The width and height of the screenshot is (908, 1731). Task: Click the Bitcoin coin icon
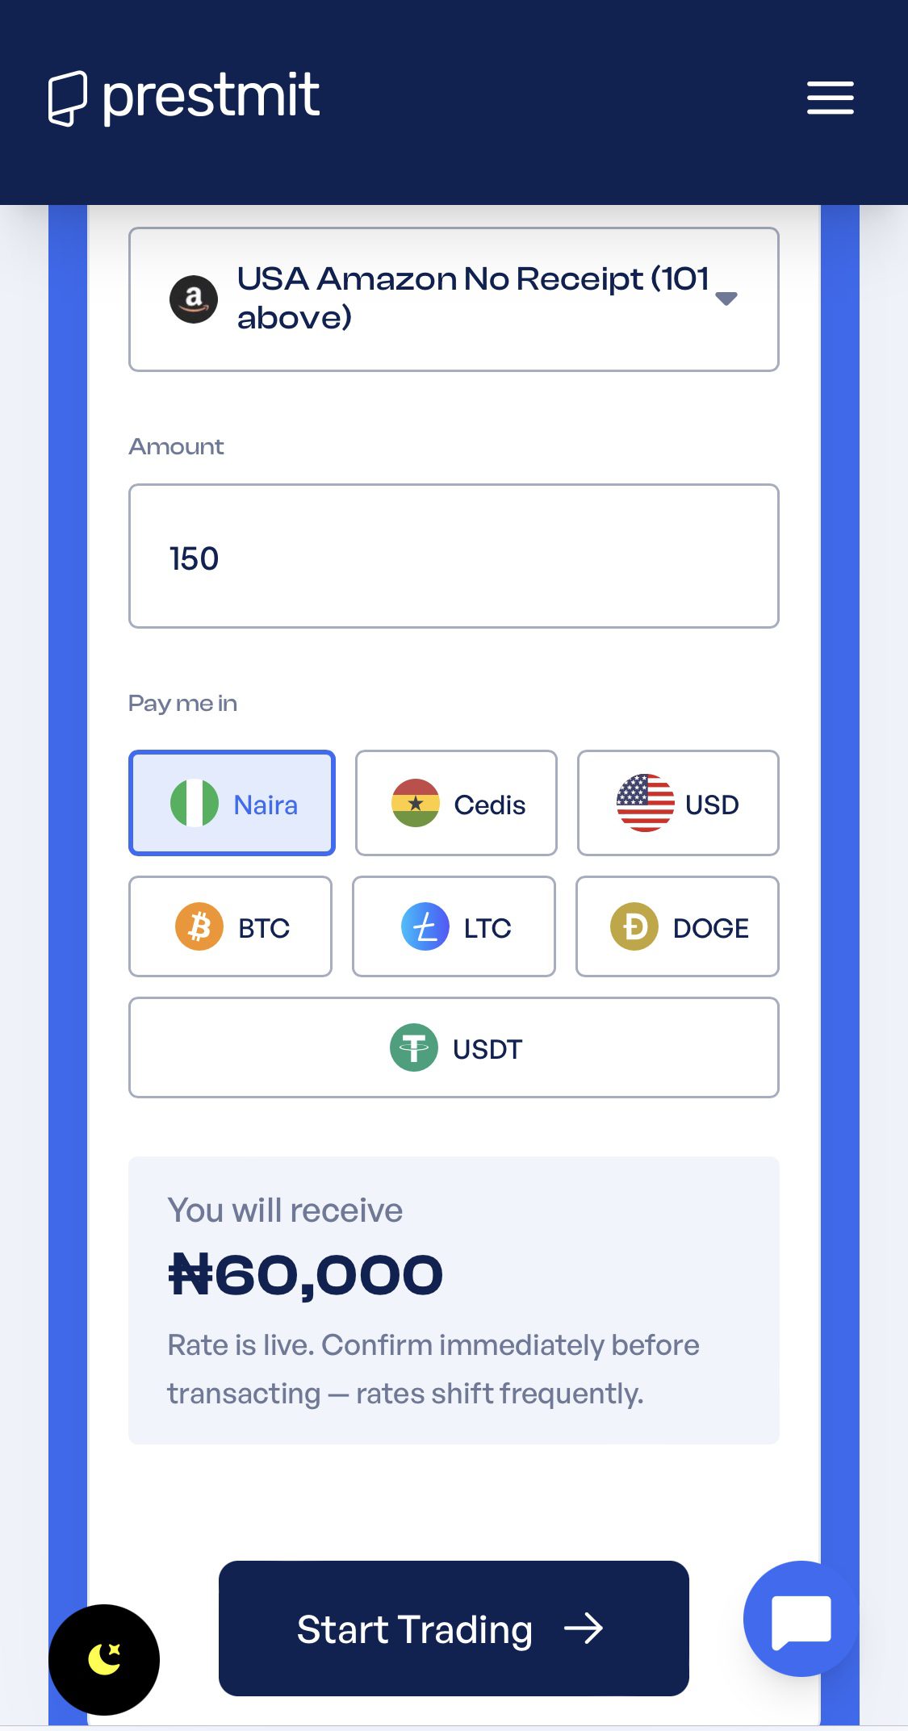[x=199, y=926]
